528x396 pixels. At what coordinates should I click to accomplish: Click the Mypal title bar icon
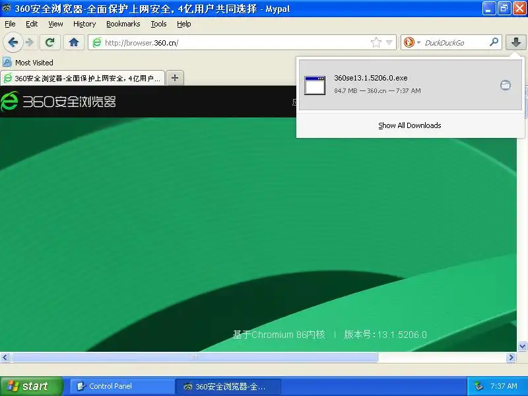pos(7,8)
